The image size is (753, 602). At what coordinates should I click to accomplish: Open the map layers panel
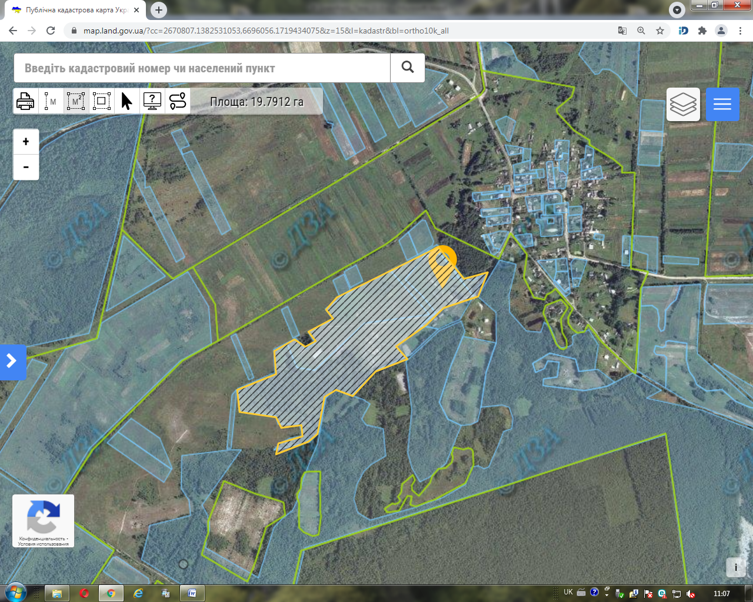click(683, 105)
